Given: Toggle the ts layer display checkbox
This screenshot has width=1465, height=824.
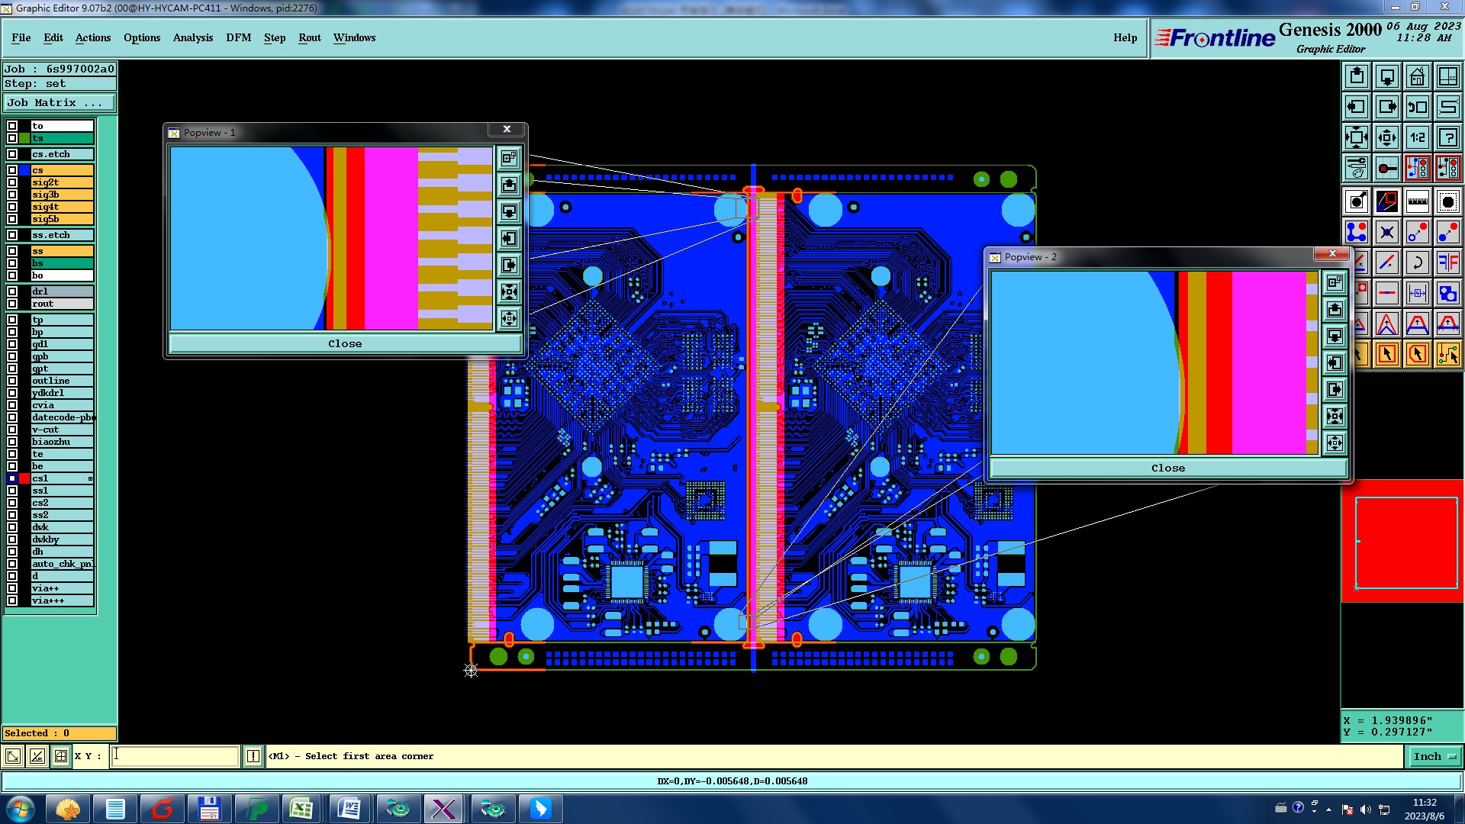Looking at the screenshot, I should (12, 138).
